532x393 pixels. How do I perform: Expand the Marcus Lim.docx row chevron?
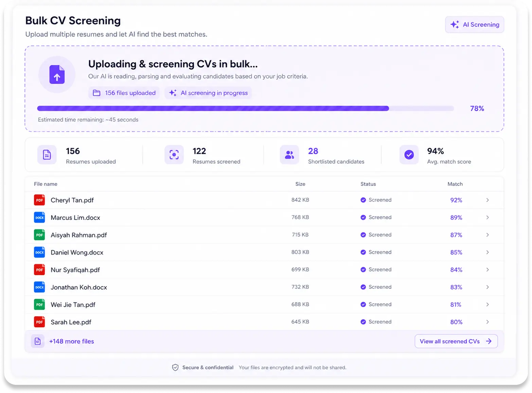coord(487,218)
